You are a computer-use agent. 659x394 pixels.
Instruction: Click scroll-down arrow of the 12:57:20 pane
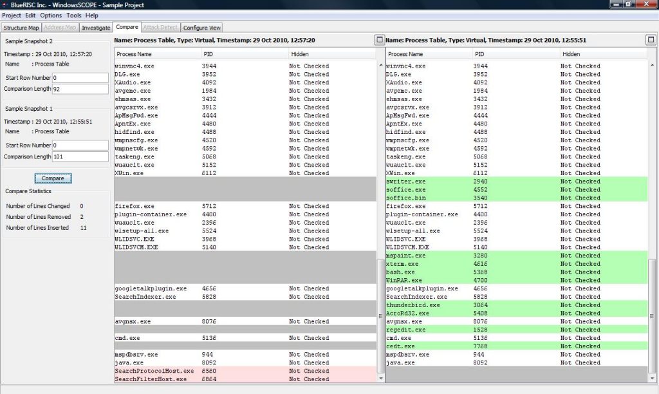point(381,379)
